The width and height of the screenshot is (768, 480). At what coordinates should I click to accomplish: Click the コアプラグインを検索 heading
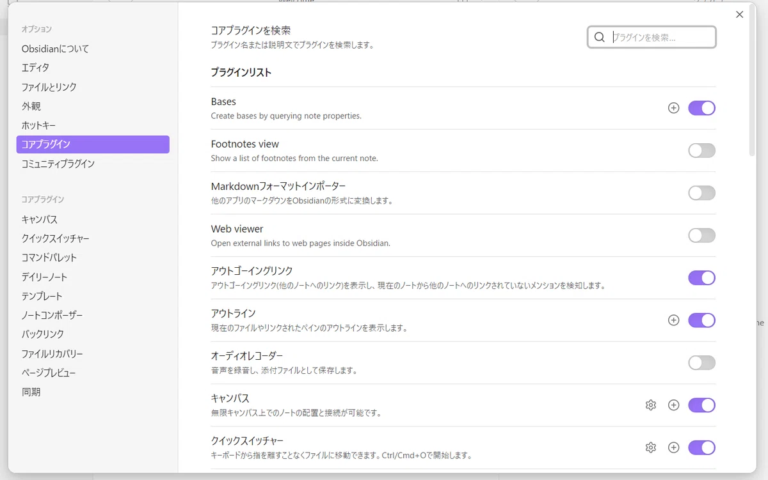[x=251, y=30]
